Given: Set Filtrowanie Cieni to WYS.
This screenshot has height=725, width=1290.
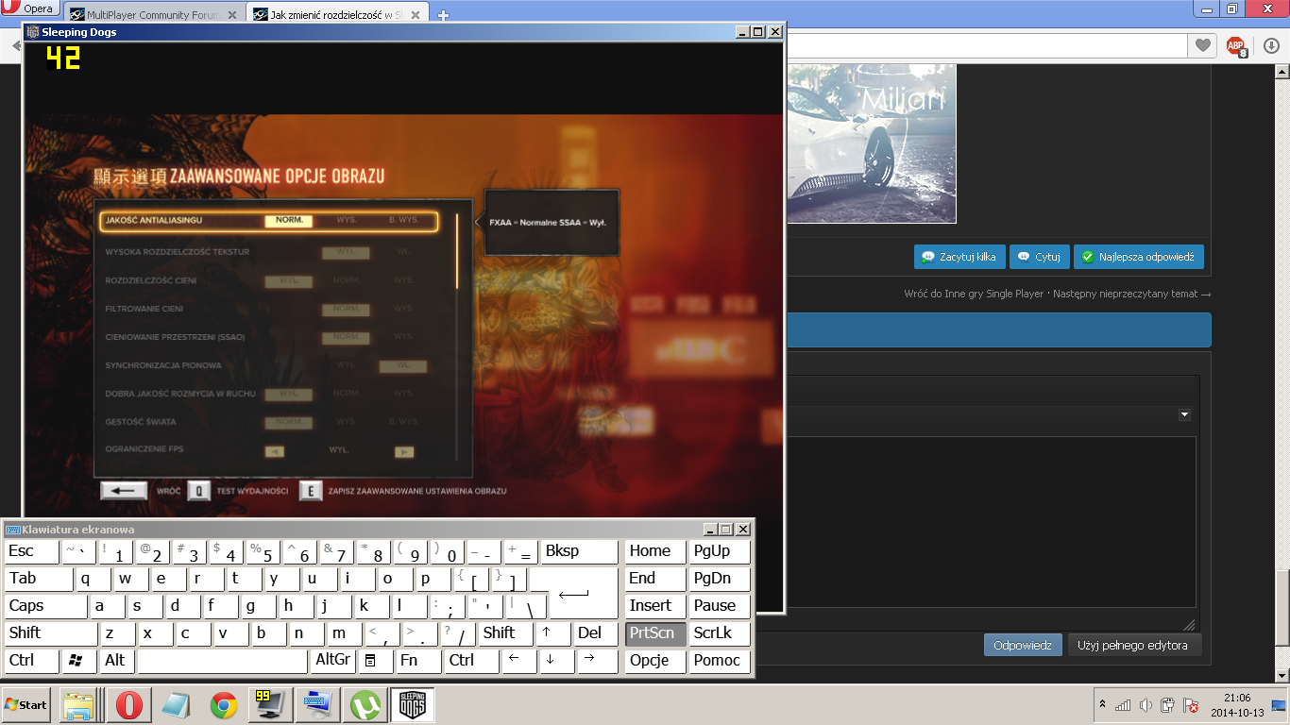Looking at the screenshot, I should (x=403, y=309).
